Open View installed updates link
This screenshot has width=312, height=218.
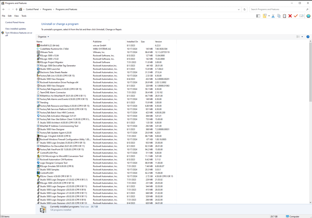tap(16, 29)
